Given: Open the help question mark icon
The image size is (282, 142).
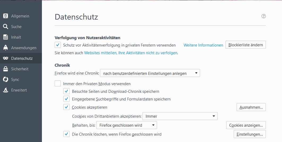Looking at the screenshot, I should coord(263,16).
